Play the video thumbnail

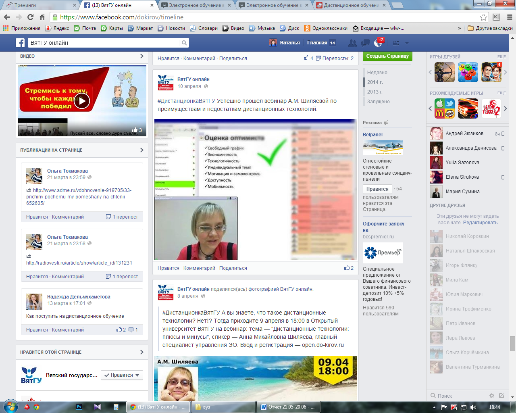coord(82,101)
